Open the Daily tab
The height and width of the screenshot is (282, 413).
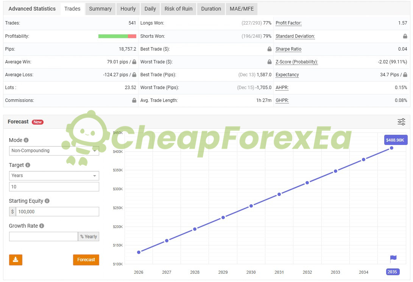[150, 9]
